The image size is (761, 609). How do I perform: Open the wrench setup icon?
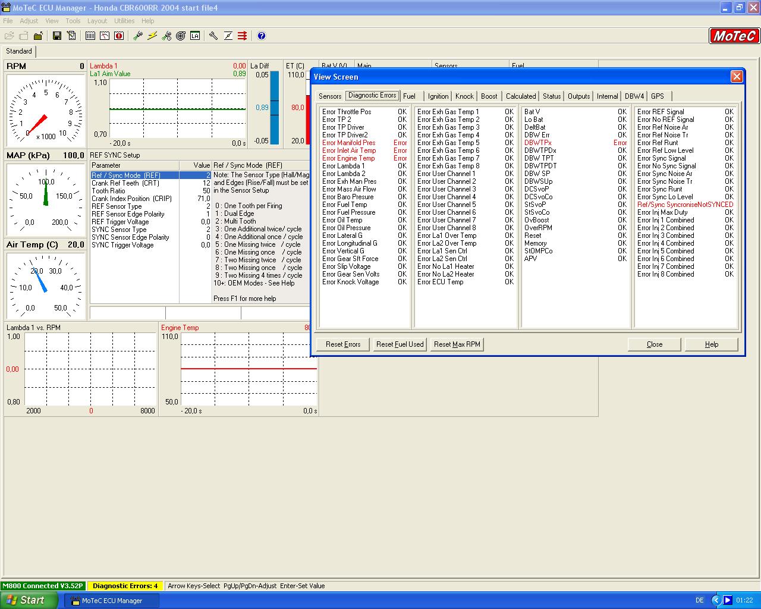coord(213,36)
